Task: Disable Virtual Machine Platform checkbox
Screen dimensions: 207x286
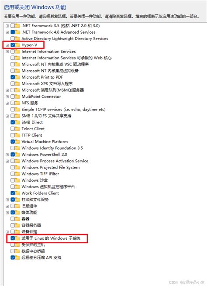Action: point(13,141)
